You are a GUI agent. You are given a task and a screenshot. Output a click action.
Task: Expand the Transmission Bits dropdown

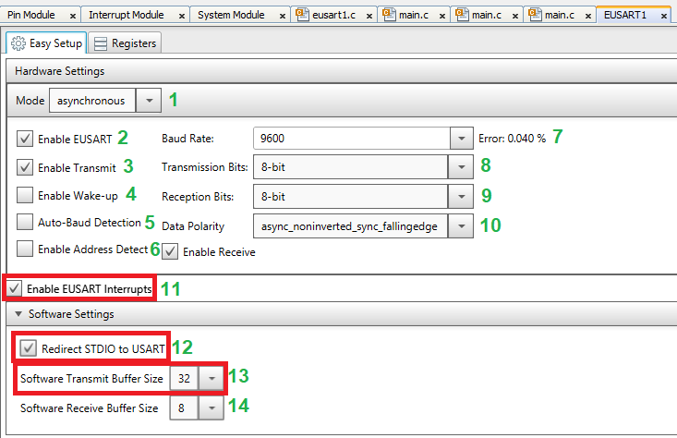coord(461,167)
